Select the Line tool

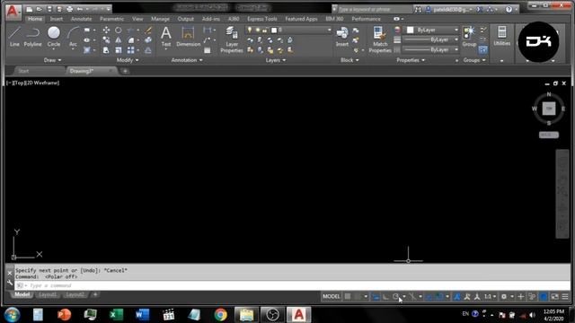(x=14, y=37)
